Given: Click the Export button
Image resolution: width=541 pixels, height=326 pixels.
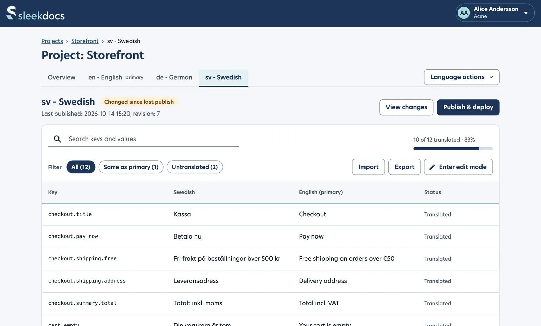Looking at the screenshot, I should click(404, 167).
